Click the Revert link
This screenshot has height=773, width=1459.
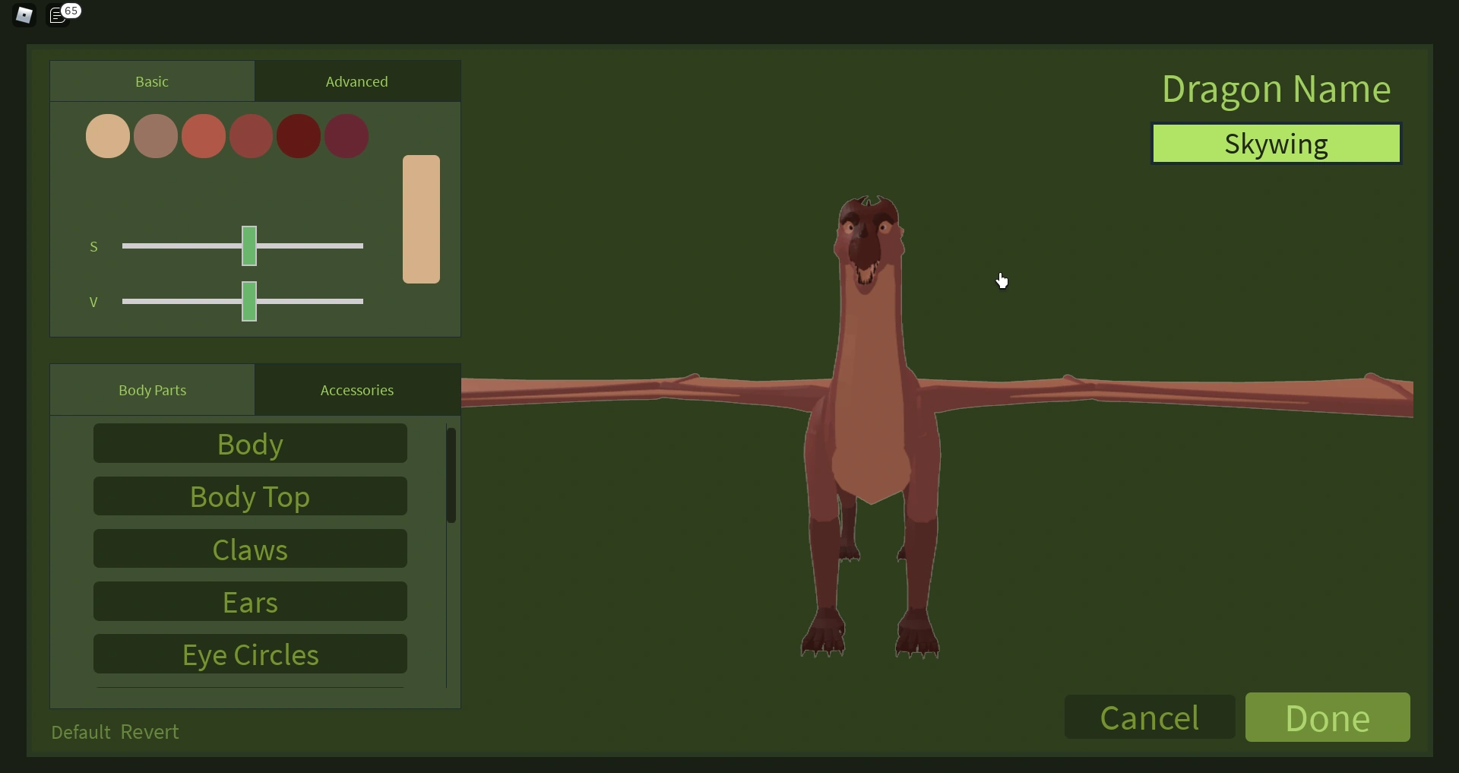150,732
